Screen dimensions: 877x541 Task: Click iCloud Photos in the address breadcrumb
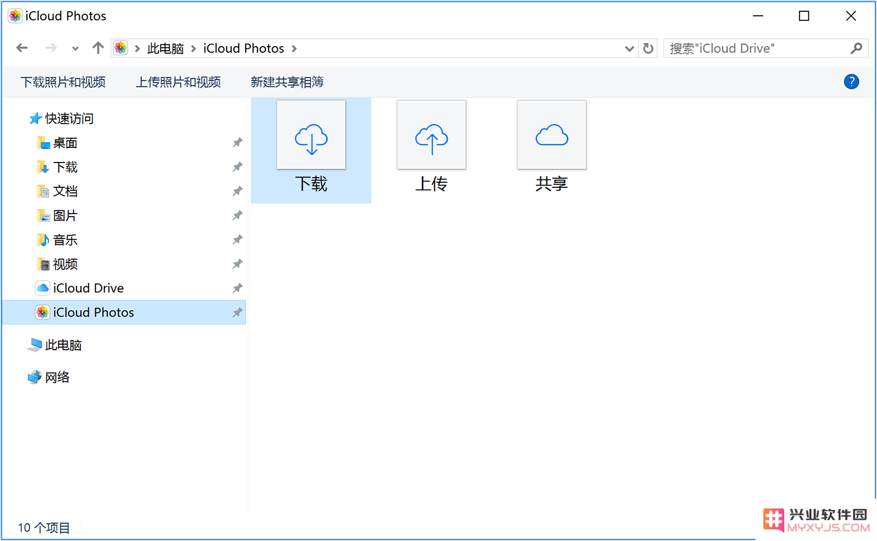click(x=243, y=49)
